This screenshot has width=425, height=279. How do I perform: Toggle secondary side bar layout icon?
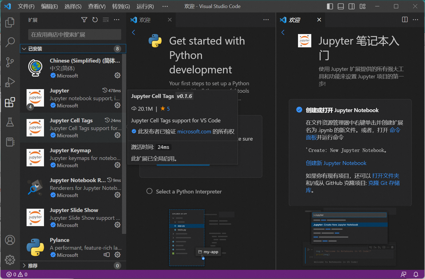(351, 6)
